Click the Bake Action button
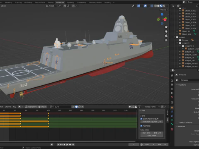 152,136
